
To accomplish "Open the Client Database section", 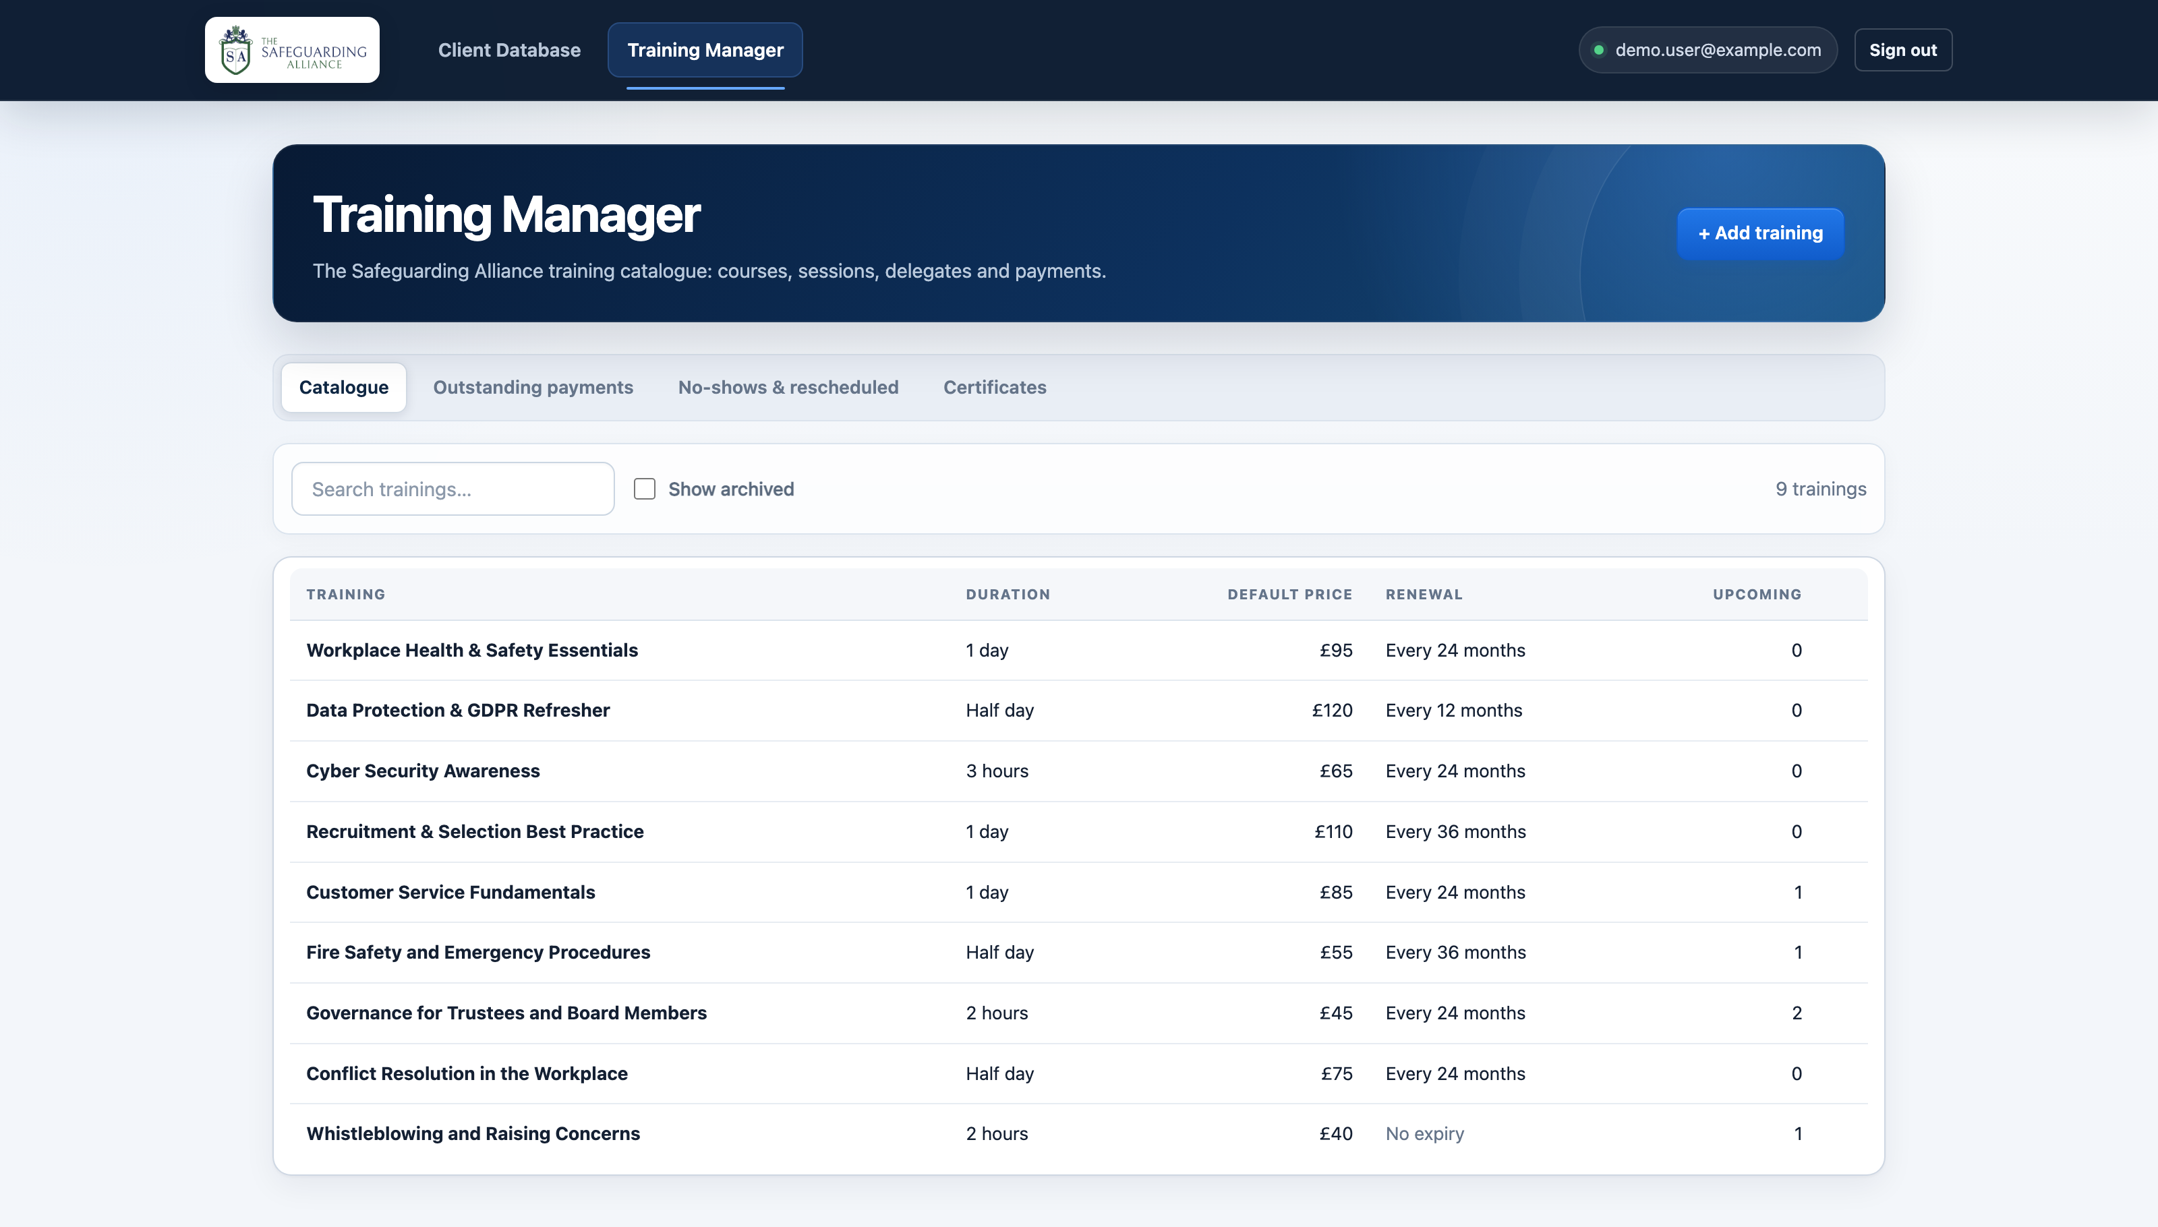I will pos(509,50).
